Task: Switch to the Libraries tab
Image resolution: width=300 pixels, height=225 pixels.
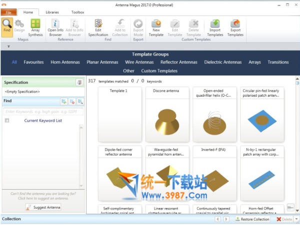Action: (52, 12)
